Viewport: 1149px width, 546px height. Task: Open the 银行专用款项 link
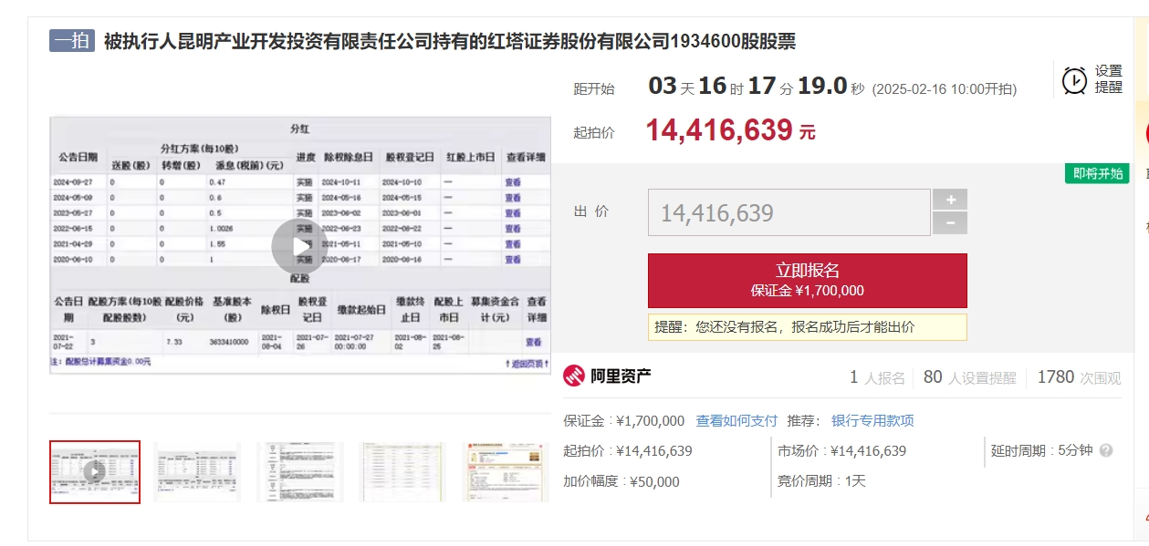click(872, 421)
